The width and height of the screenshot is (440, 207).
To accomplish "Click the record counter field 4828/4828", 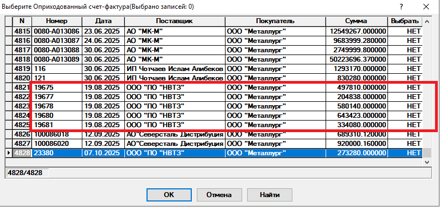I will pos(27,173).
